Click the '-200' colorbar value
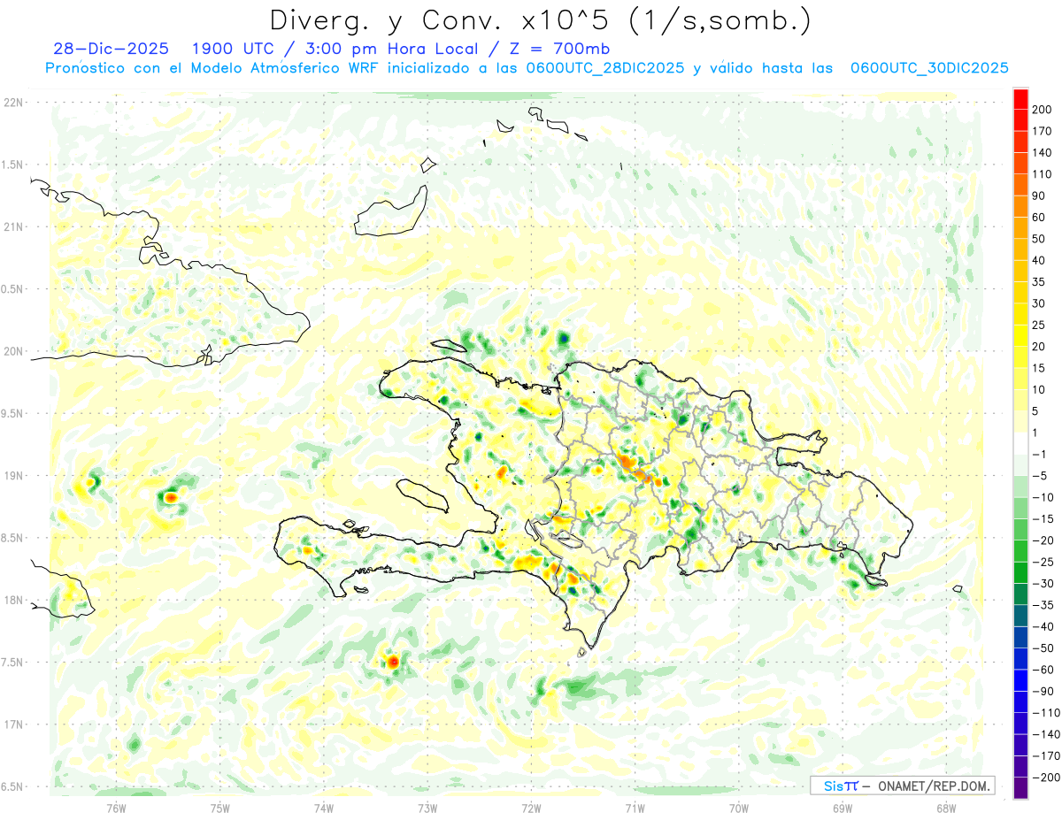This screenshot has height=820, width=1062. point(1045,778)
